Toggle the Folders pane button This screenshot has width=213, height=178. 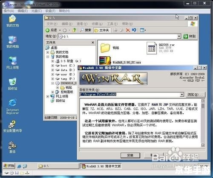click(x=102, y=30)
